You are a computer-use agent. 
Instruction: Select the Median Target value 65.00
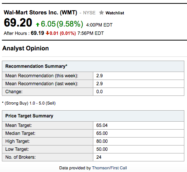coord(102,133)
